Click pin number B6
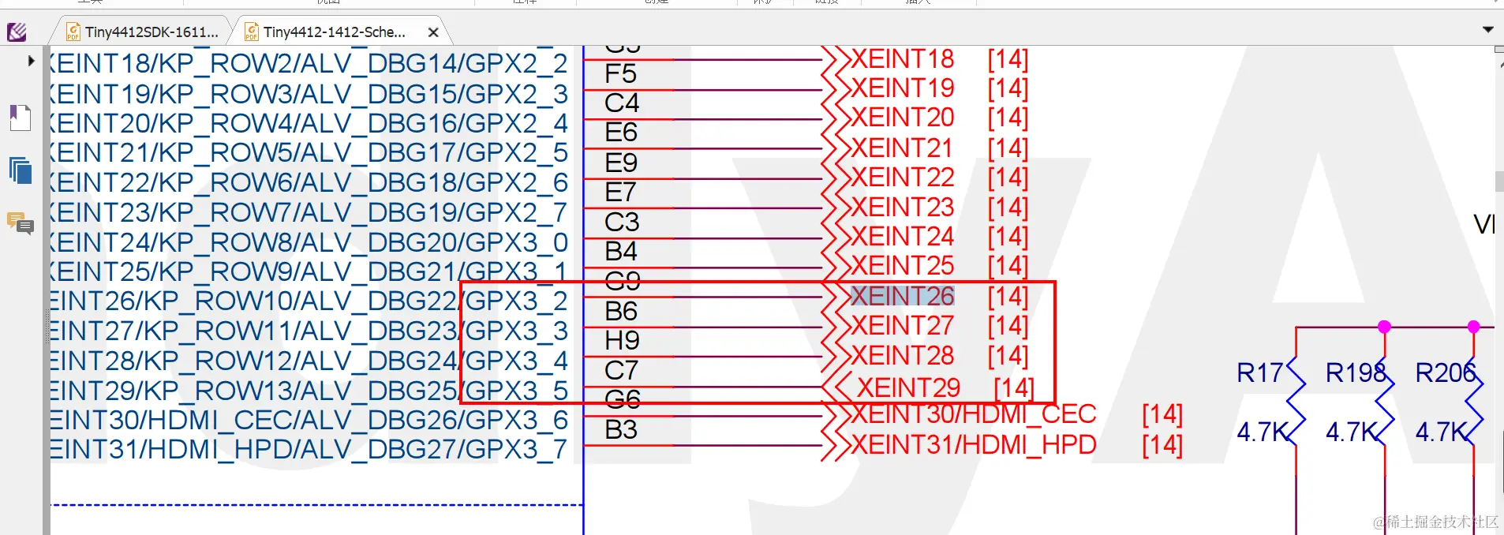 tap(621, 311)
